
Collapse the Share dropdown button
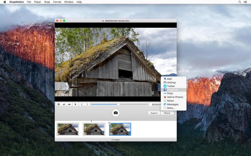click(x=167, y=113)
